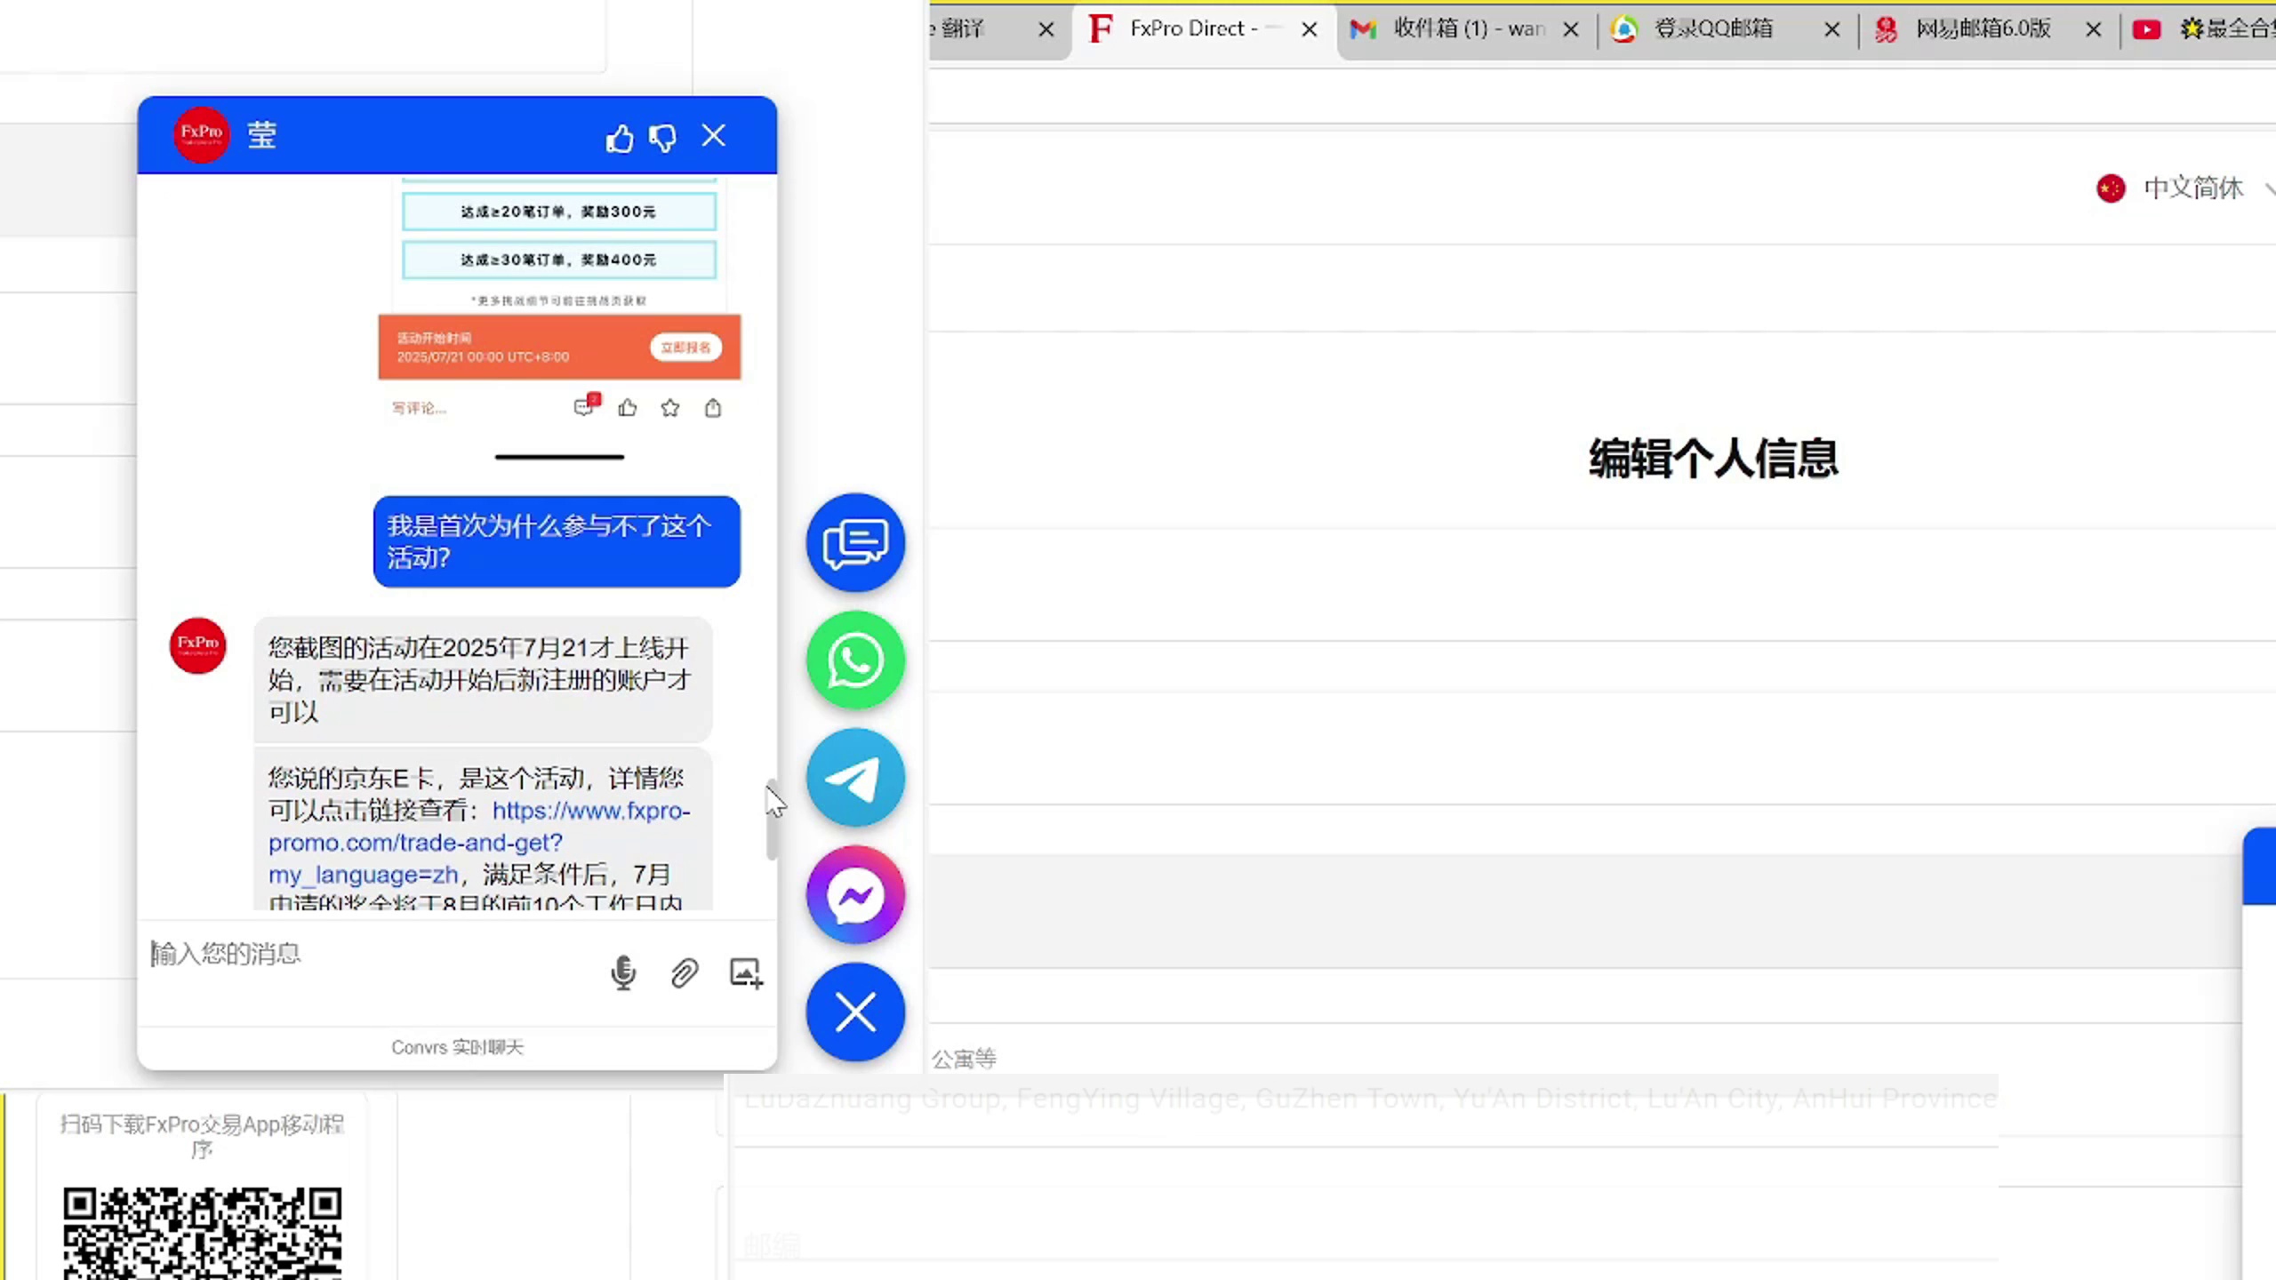Click the paperclip attach file icon
This screenshot has width=2276, height=1280.
[x=684, y=972]
